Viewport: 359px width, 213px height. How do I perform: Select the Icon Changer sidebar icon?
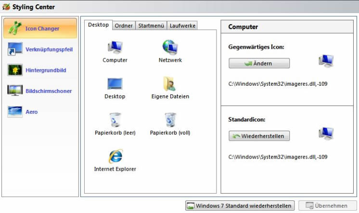[15, 28]
